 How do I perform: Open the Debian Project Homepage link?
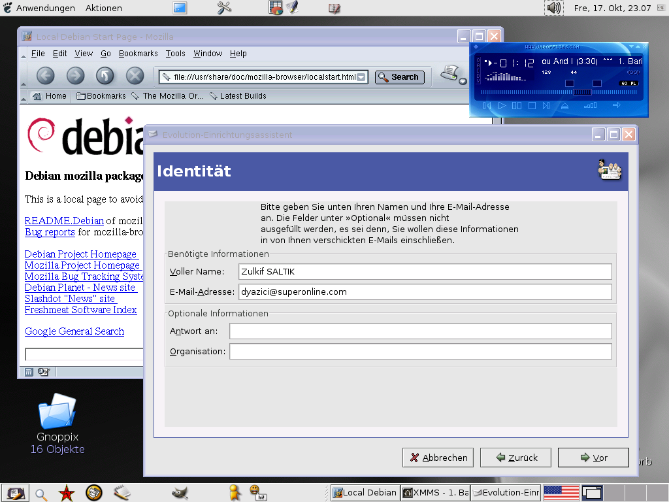(x=80, y=254)
